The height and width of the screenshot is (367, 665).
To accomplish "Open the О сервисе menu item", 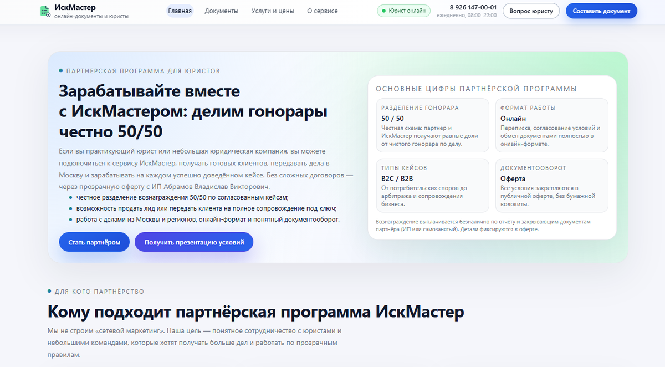I will 323,11.
